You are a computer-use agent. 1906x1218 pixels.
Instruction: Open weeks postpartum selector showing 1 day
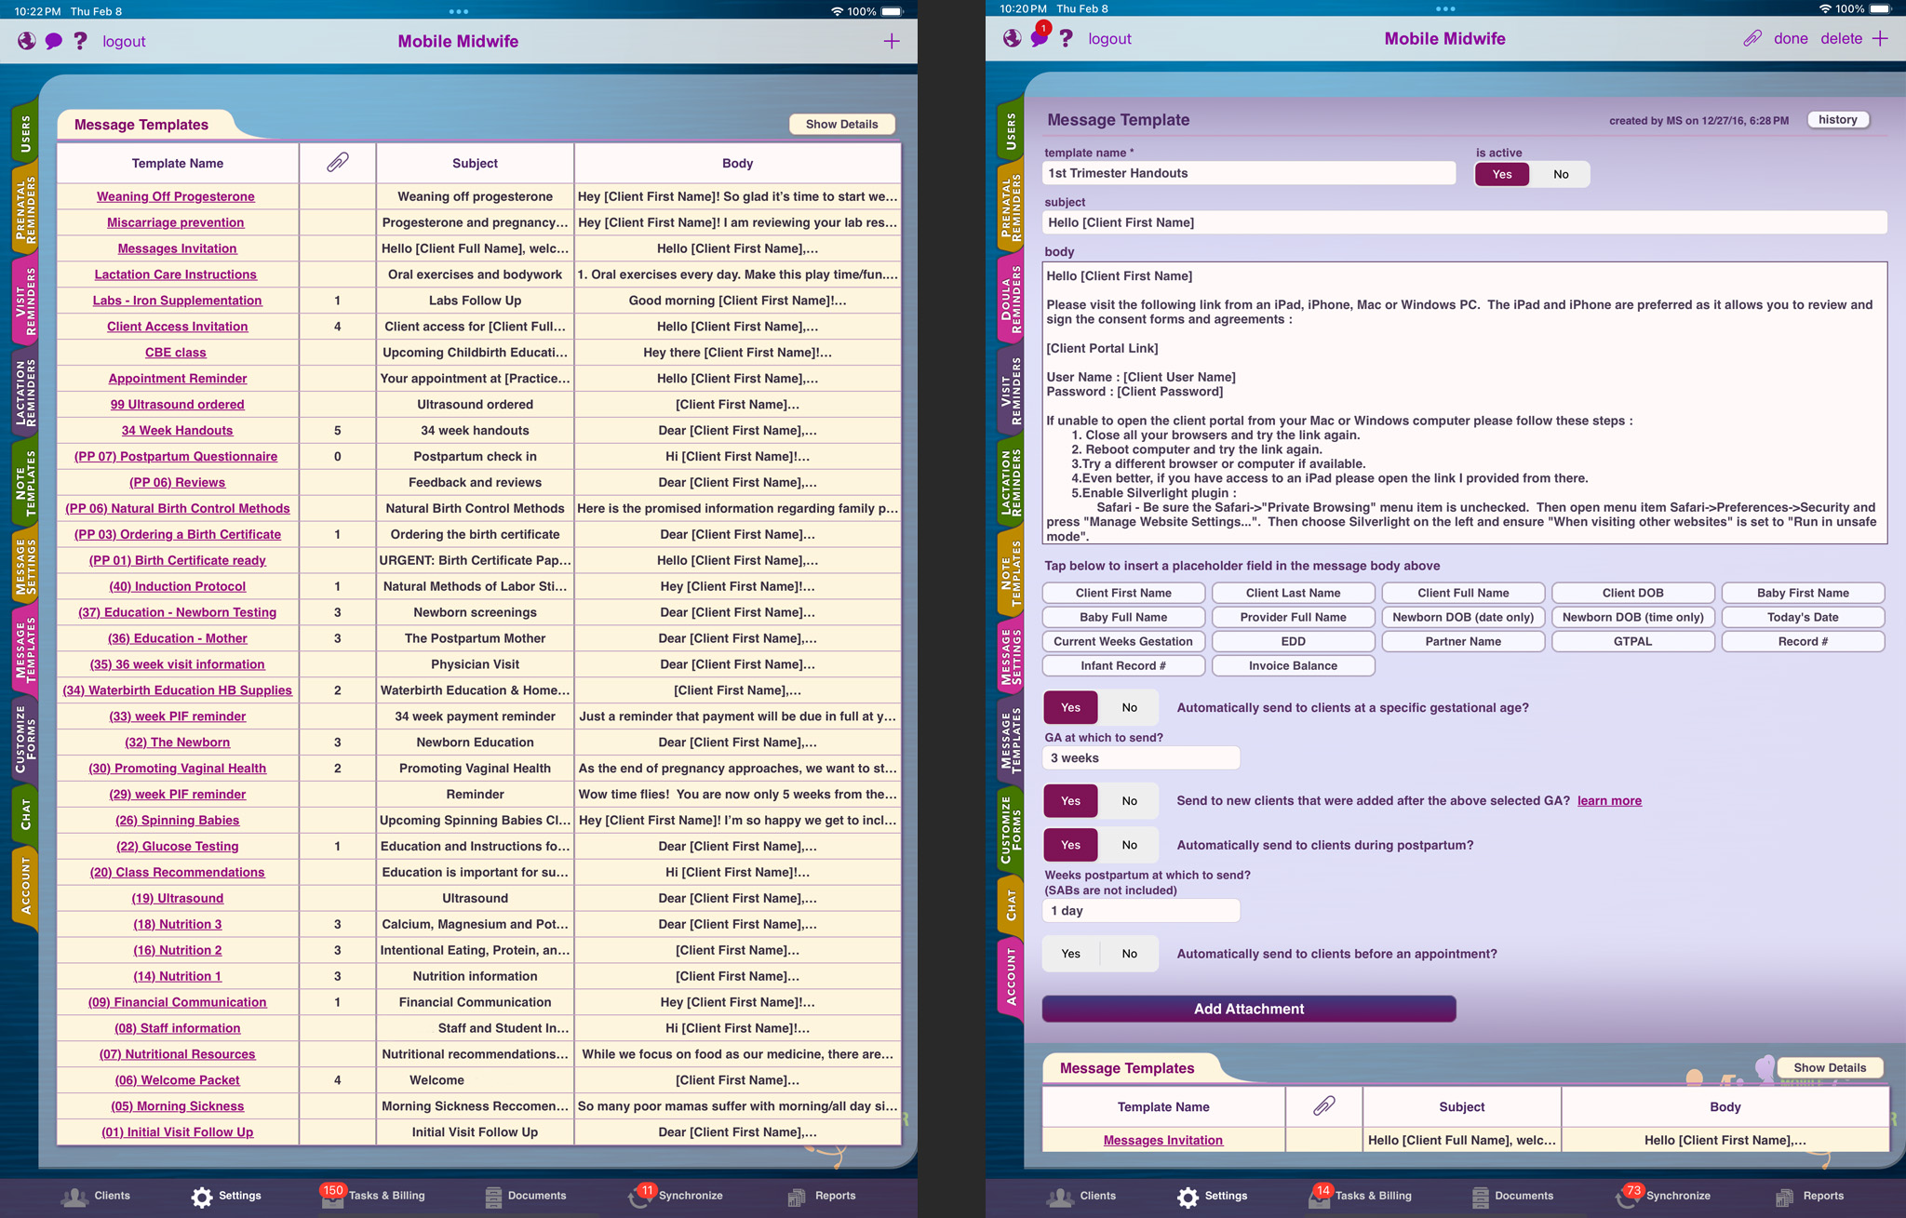click(x=1142, y=911)
